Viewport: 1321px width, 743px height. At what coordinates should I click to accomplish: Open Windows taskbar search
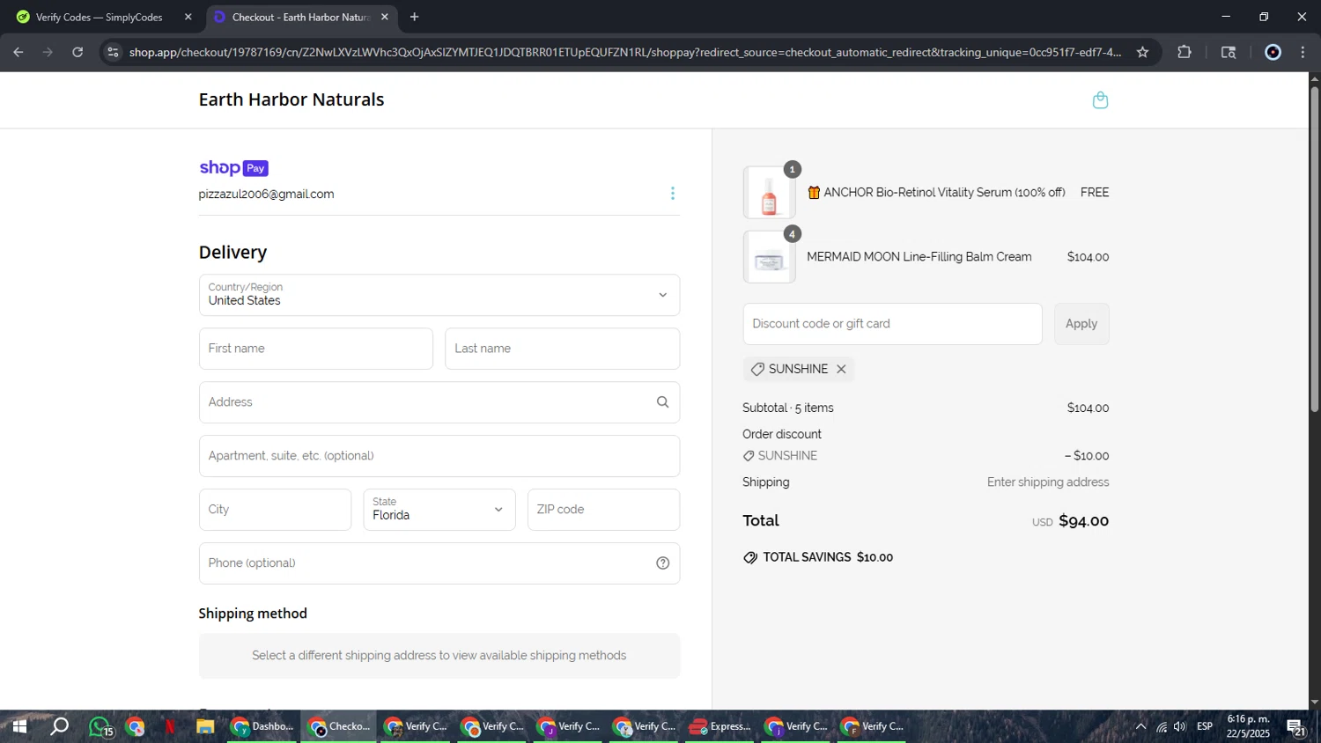[59, 727]
